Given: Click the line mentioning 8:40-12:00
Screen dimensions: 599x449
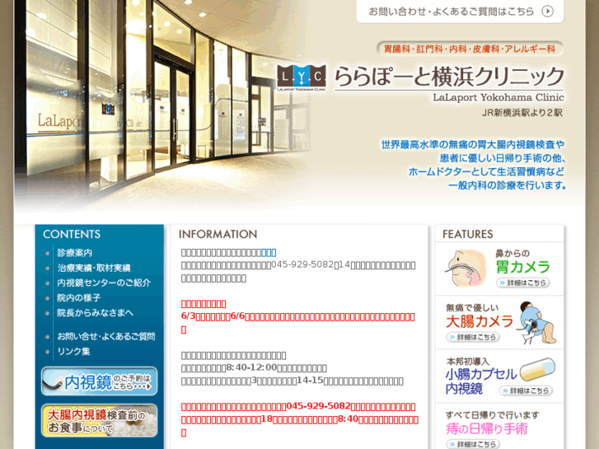Looking at the screenshot, I should tap(254, 368).
